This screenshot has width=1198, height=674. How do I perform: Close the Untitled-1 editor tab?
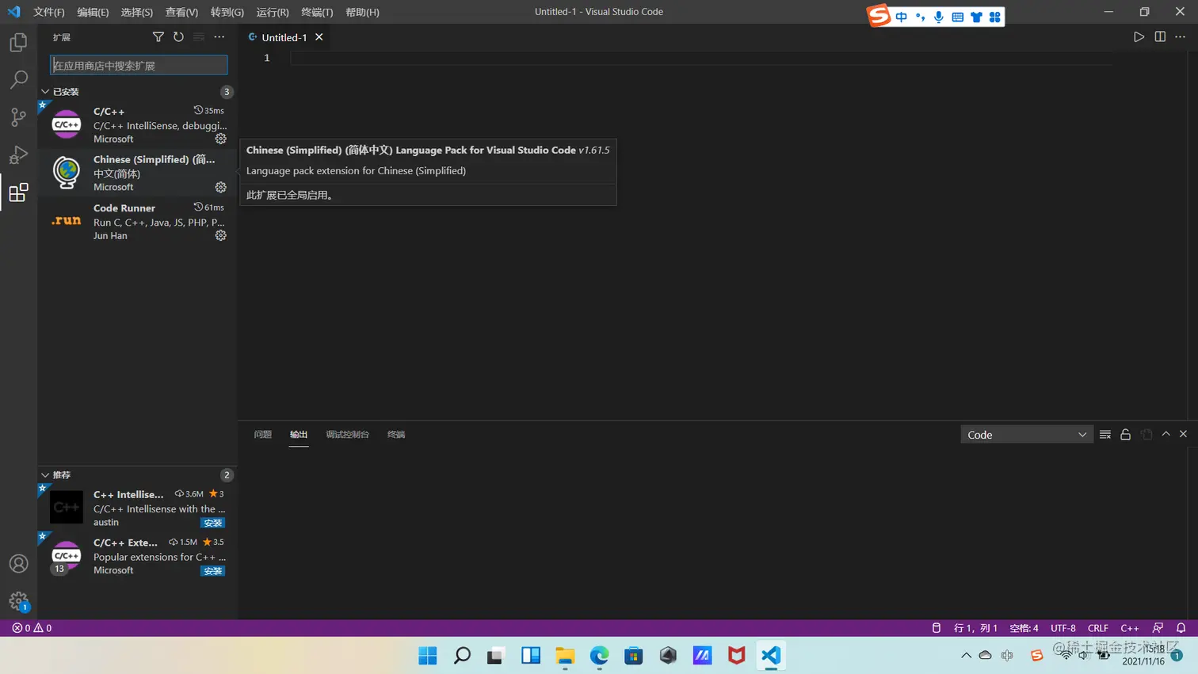[319, 37]
